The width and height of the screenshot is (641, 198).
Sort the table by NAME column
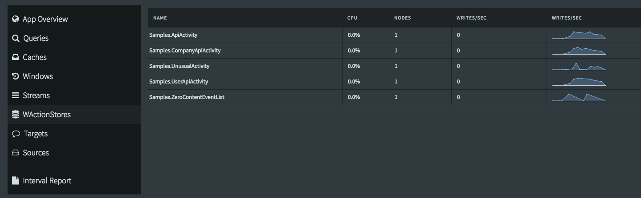pyautogui.click(x=160, y=18)
